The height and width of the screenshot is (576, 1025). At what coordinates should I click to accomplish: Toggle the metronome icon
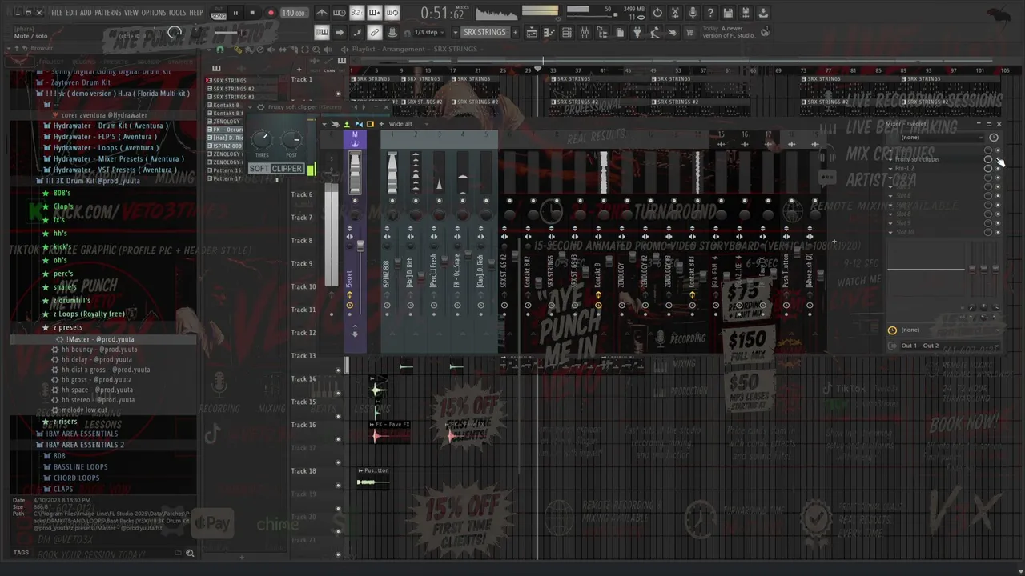coord(322,13)
